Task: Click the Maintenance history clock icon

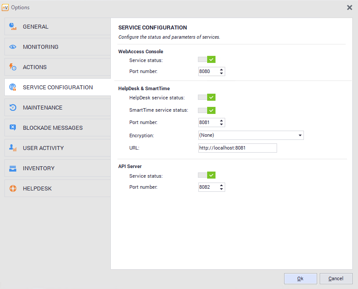Action: click(x=13, y=108)
